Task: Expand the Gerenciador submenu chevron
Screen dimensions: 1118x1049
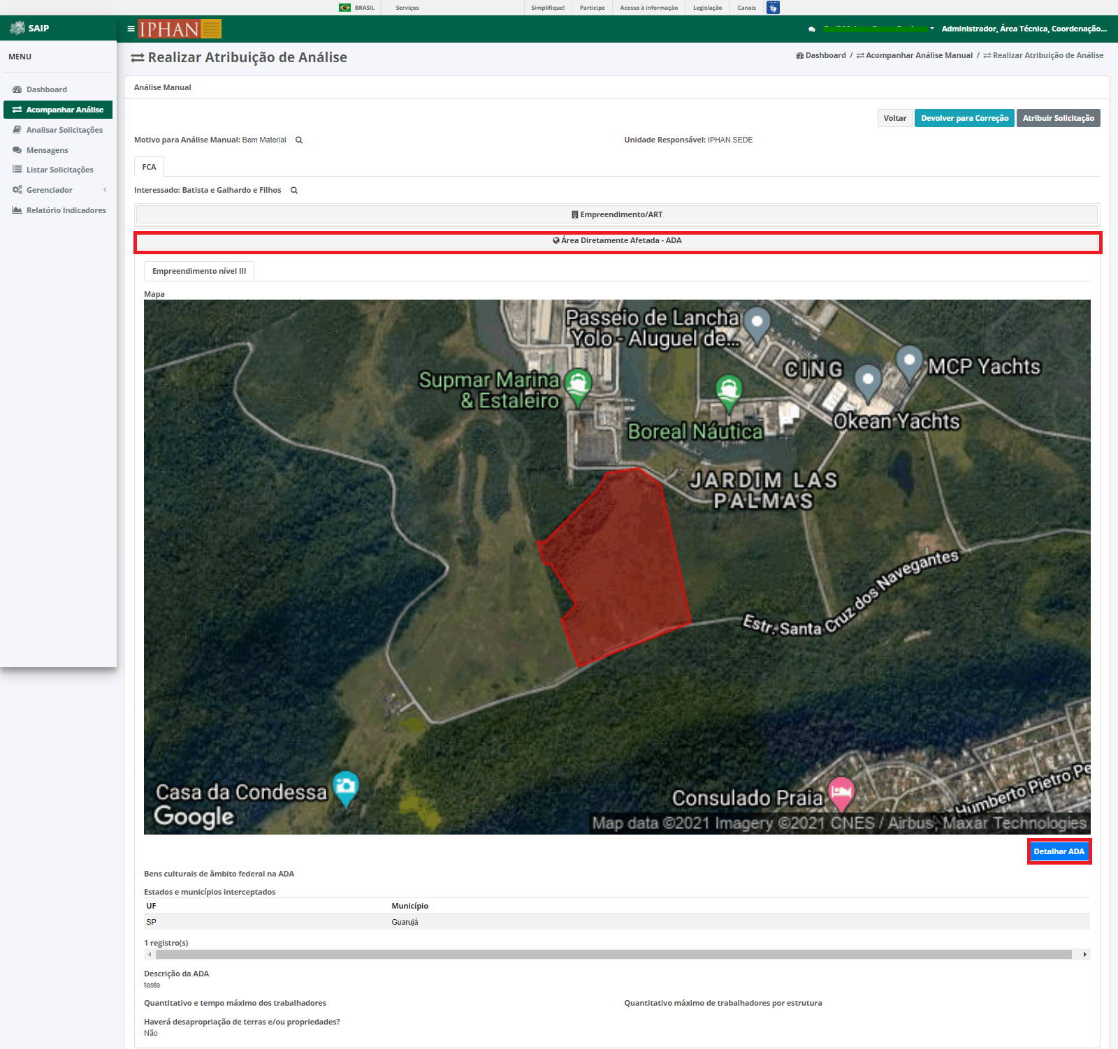Action: [105, 190]
